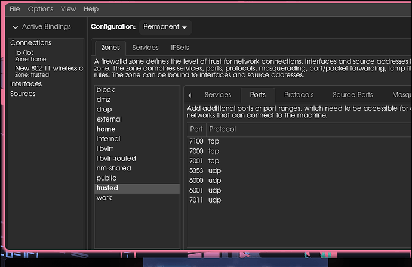Open the Source Ports tab
The width and height of the screenshot is (412, 267).
click(353, 95)
